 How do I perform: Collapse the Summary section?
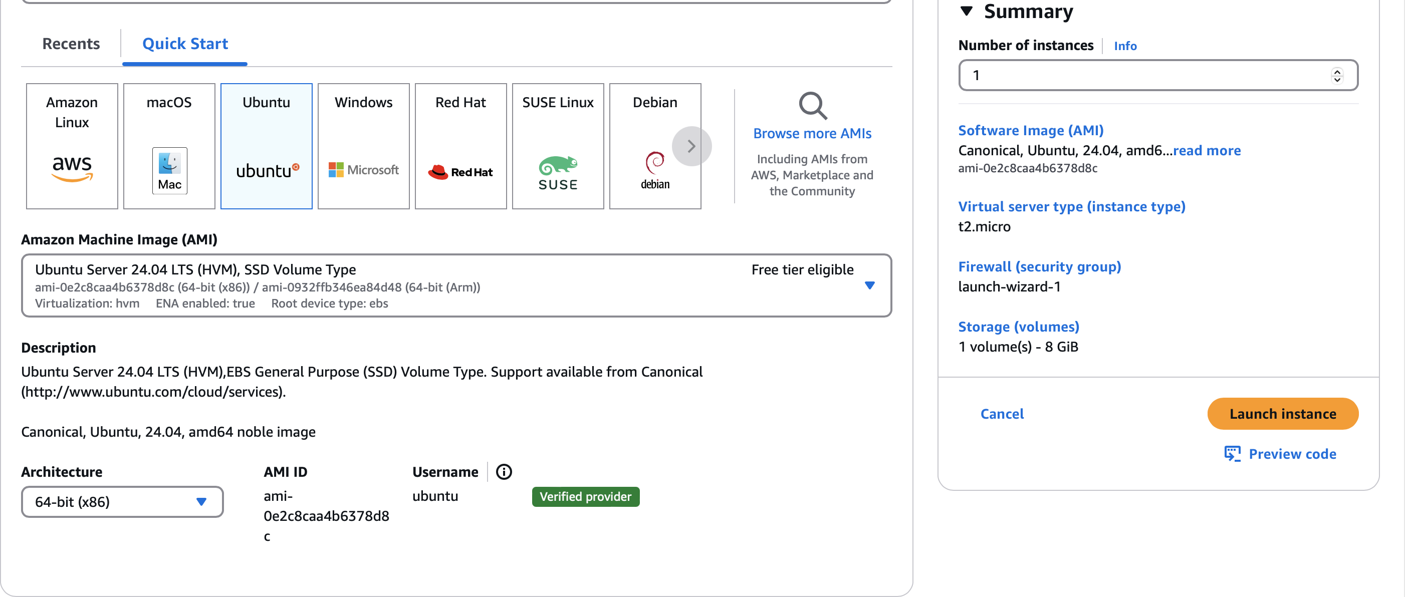tap(966, 12)
